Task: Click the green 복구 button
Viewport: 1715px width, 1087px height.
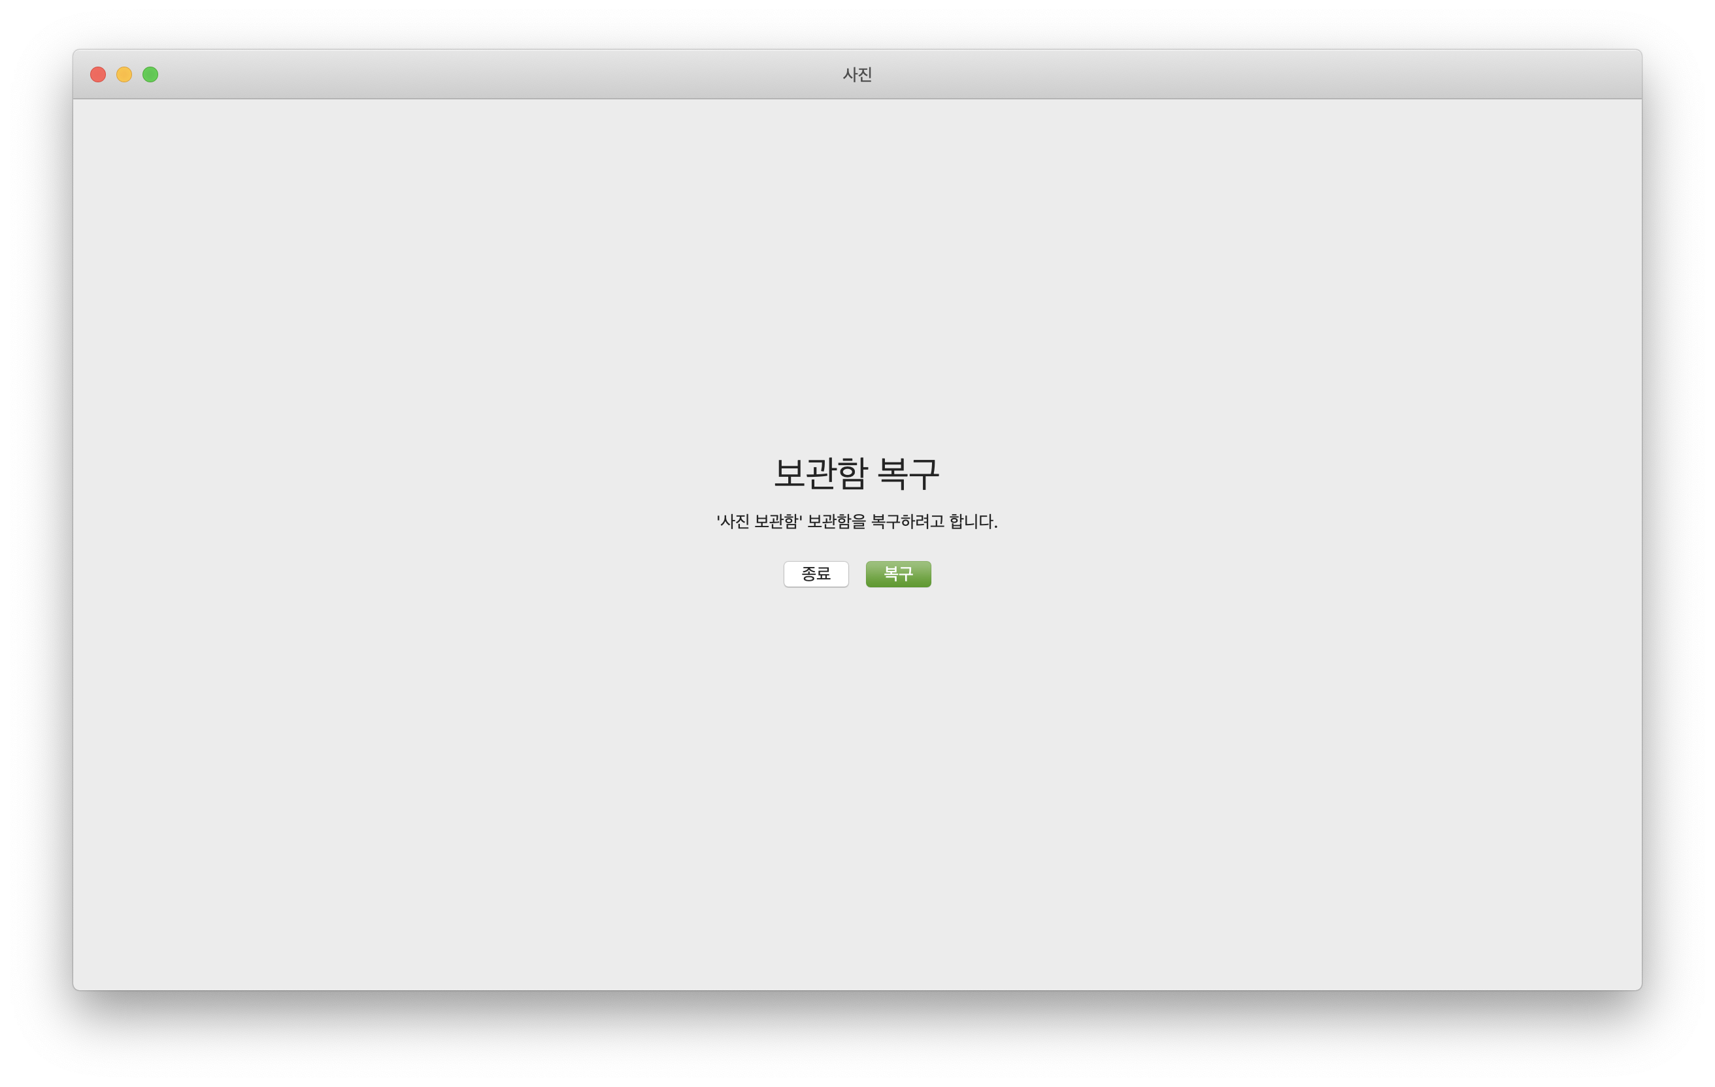Action: click(x=898, y=574)
